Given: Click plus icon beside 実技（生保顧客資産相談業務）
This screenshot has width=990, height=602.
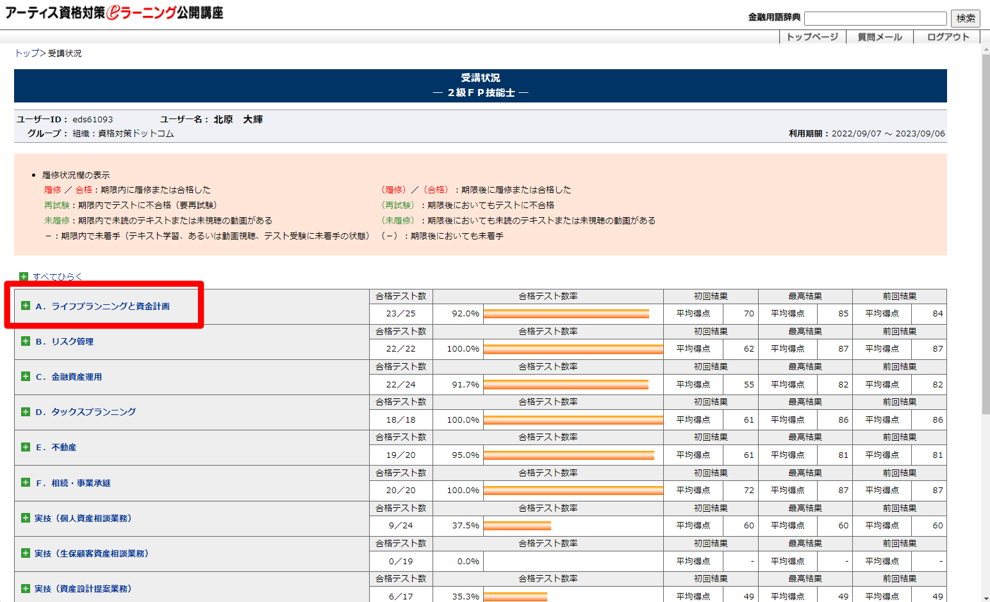Looking at the screenshot, I should [x=26, y=553].
